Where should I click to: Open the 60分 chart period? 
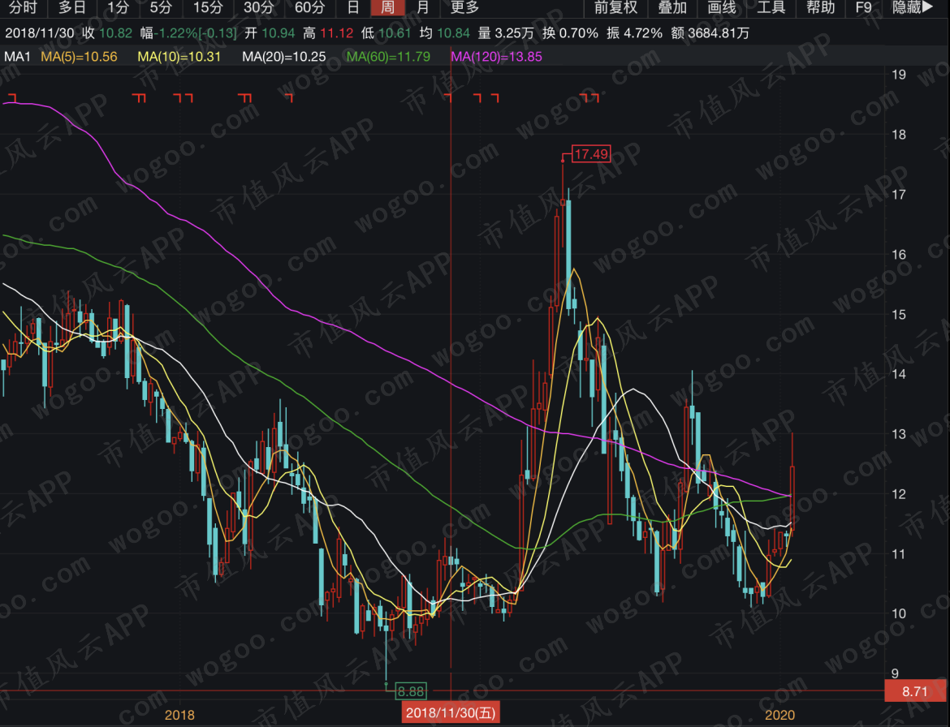(309, 7)
